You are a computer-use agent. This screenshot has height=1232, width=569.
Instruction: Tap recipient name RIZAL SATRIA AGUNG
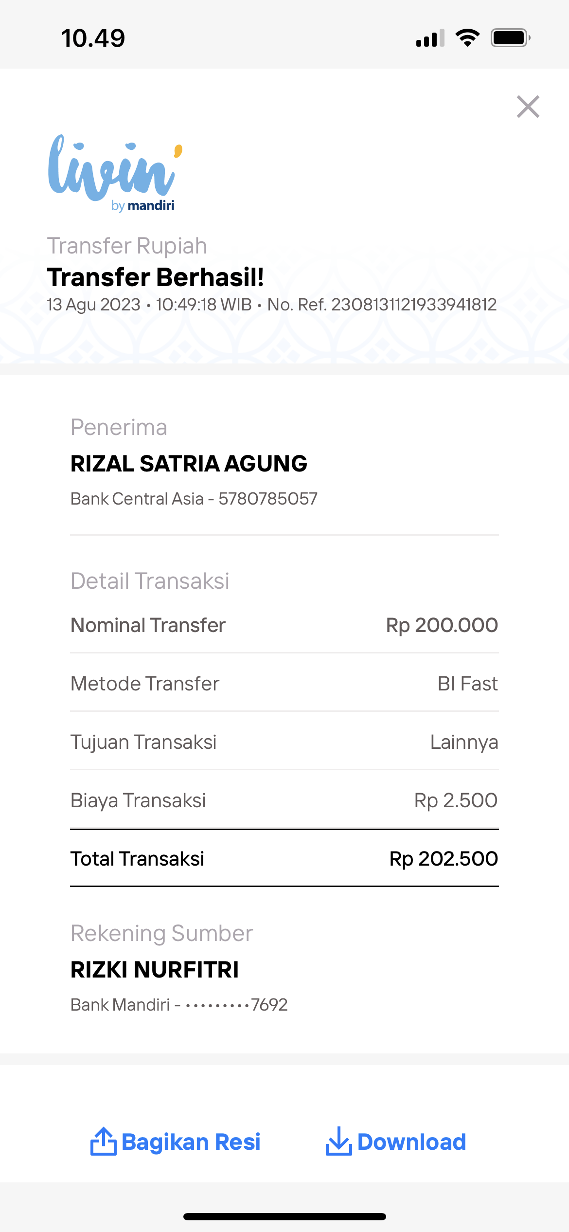click(189, 463)
